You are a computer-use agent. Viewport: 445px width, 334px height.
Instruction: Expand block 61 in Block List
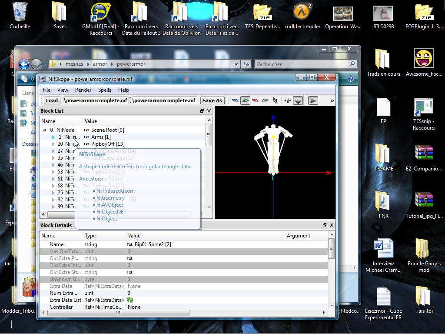tap(53, 179)
